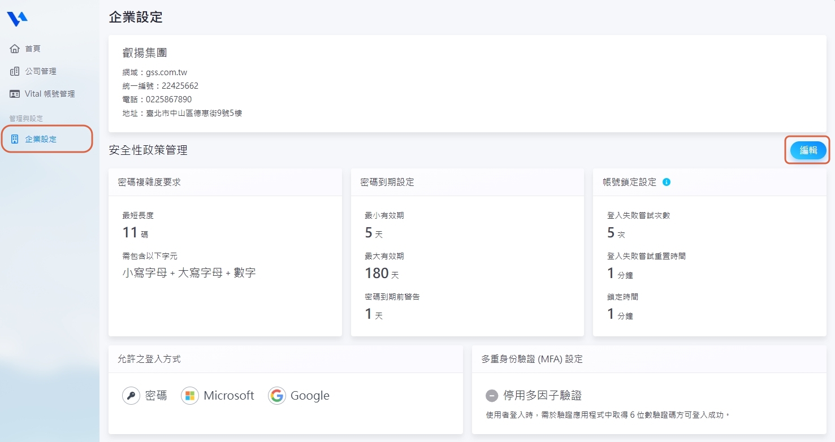Click the Google logo icon
Screen dimensions: 835x442
tap(277, 396)
